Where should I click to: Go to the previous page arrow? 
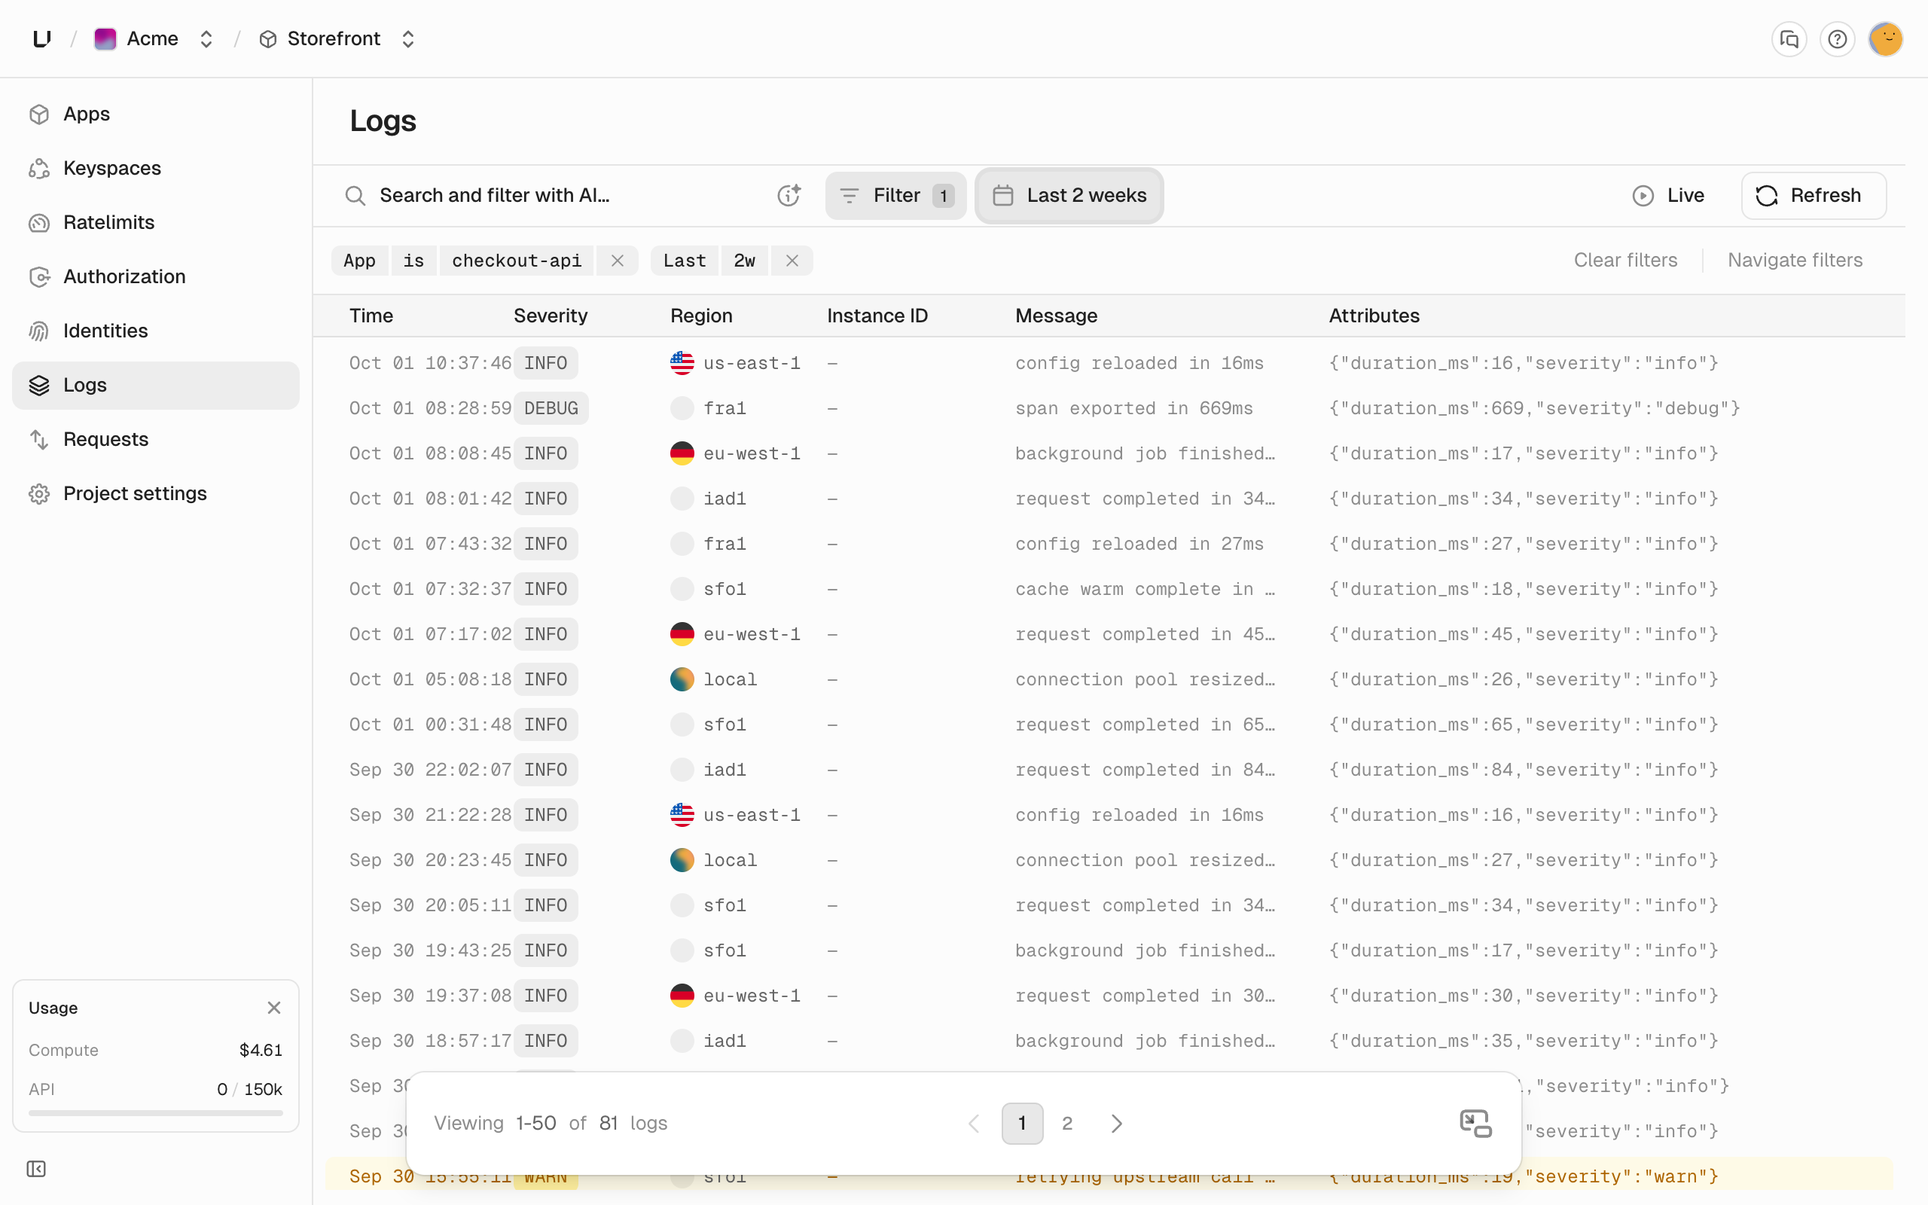click(974, 1123)
